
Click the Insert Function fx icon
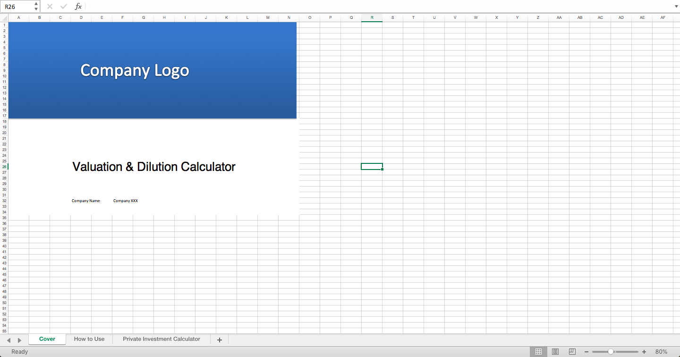pos(78,7)
